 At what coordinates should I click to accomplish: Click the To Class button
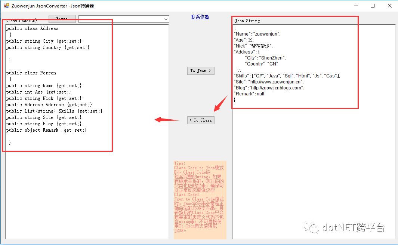tap(201, 120)
